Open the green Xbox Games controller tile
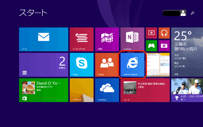203x127 pixels. tap(151, 46)
